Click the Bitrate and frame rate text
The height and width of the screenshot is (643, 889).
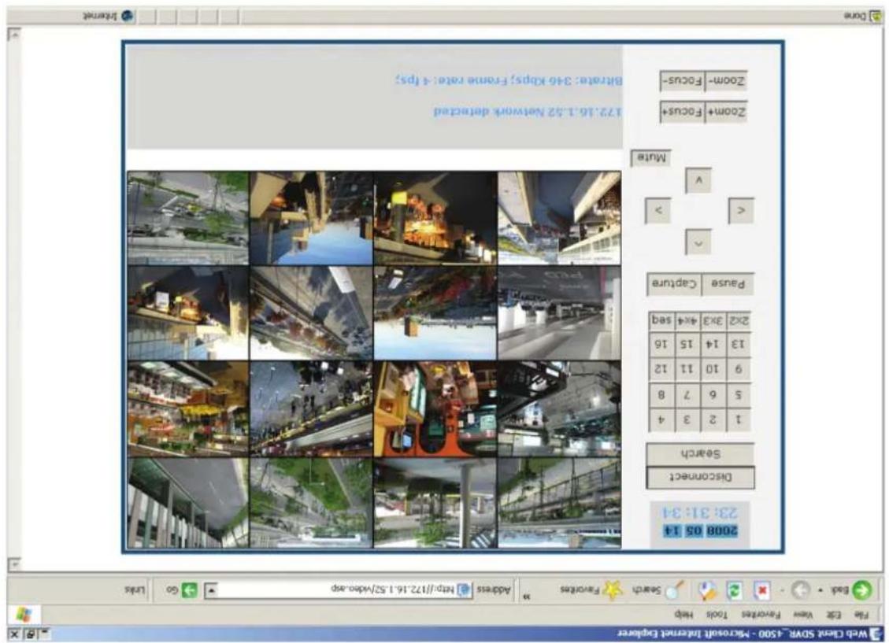coord(509,79)
